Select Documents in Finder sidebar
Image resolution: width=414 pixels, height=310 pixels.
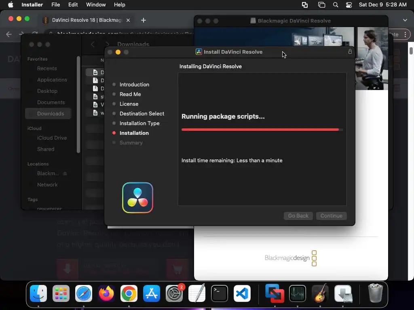coord(51,102)
